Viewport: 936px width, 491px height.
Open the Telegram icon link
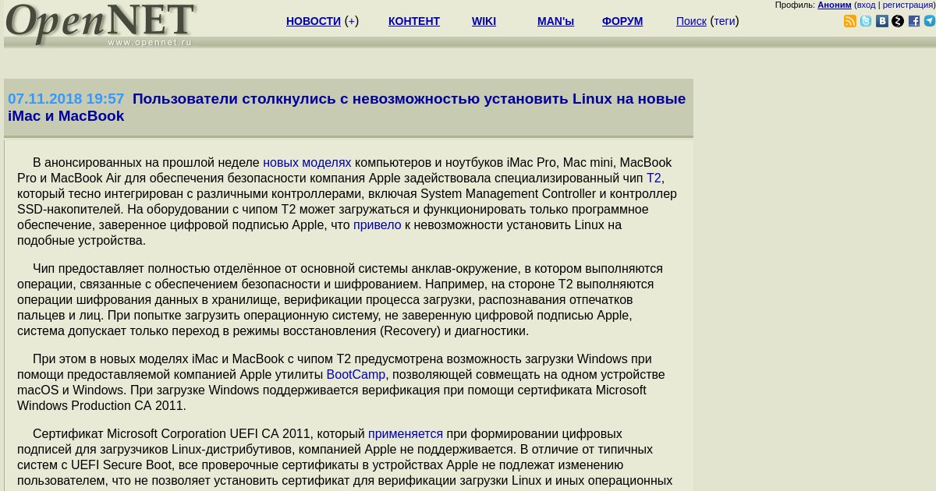point(930,21)
